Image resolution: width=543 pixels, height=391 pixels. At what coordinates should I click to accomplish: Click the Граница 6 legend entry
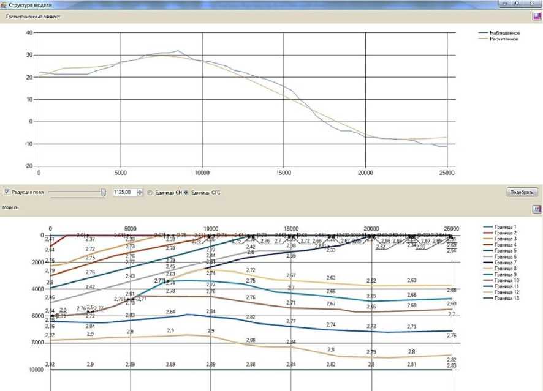click(x=499, y=257)
